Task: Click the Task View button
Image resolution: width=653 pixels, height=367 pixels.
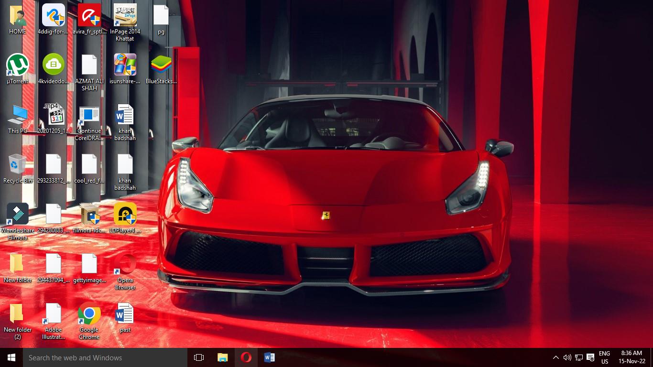Action: pos(199,357)
